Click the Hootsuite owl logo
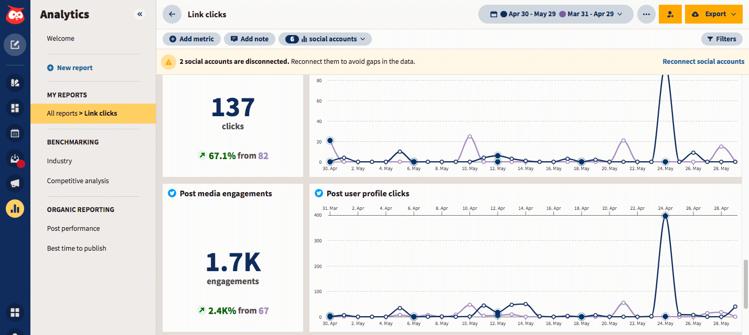The image size is (749, 335). (15, 14)
